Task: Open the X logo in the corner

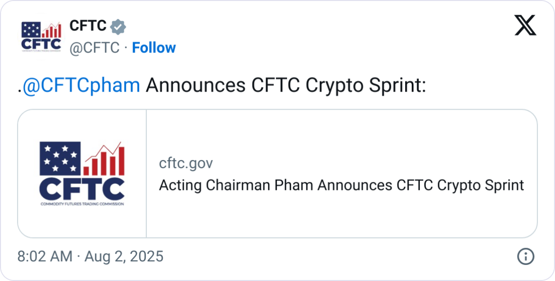Action: pyautogui.click(x=525, y=25)
